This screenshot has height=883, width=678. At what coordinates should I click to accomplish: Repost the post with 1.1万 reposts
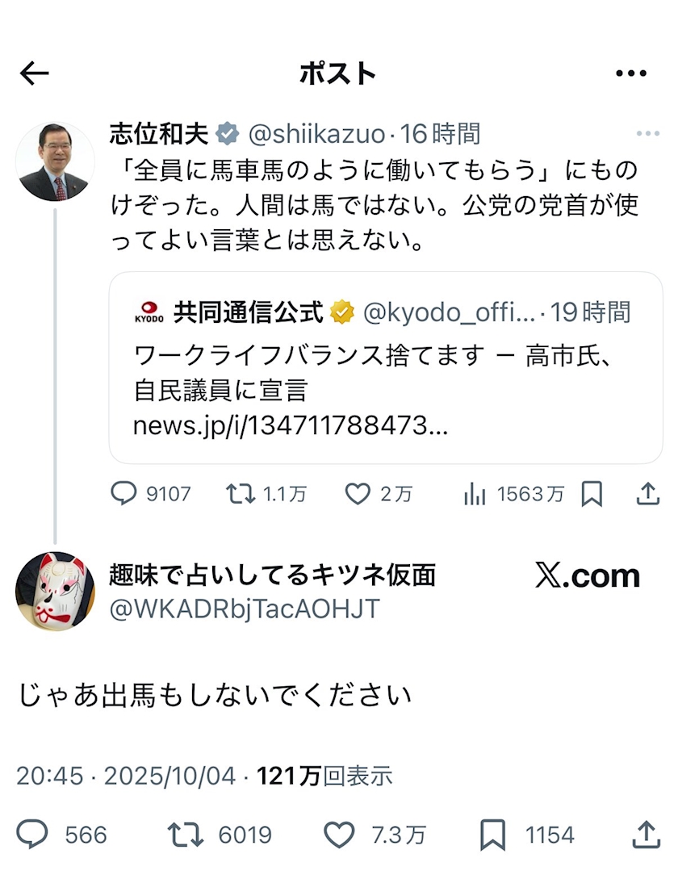click(x=241, y=494)
